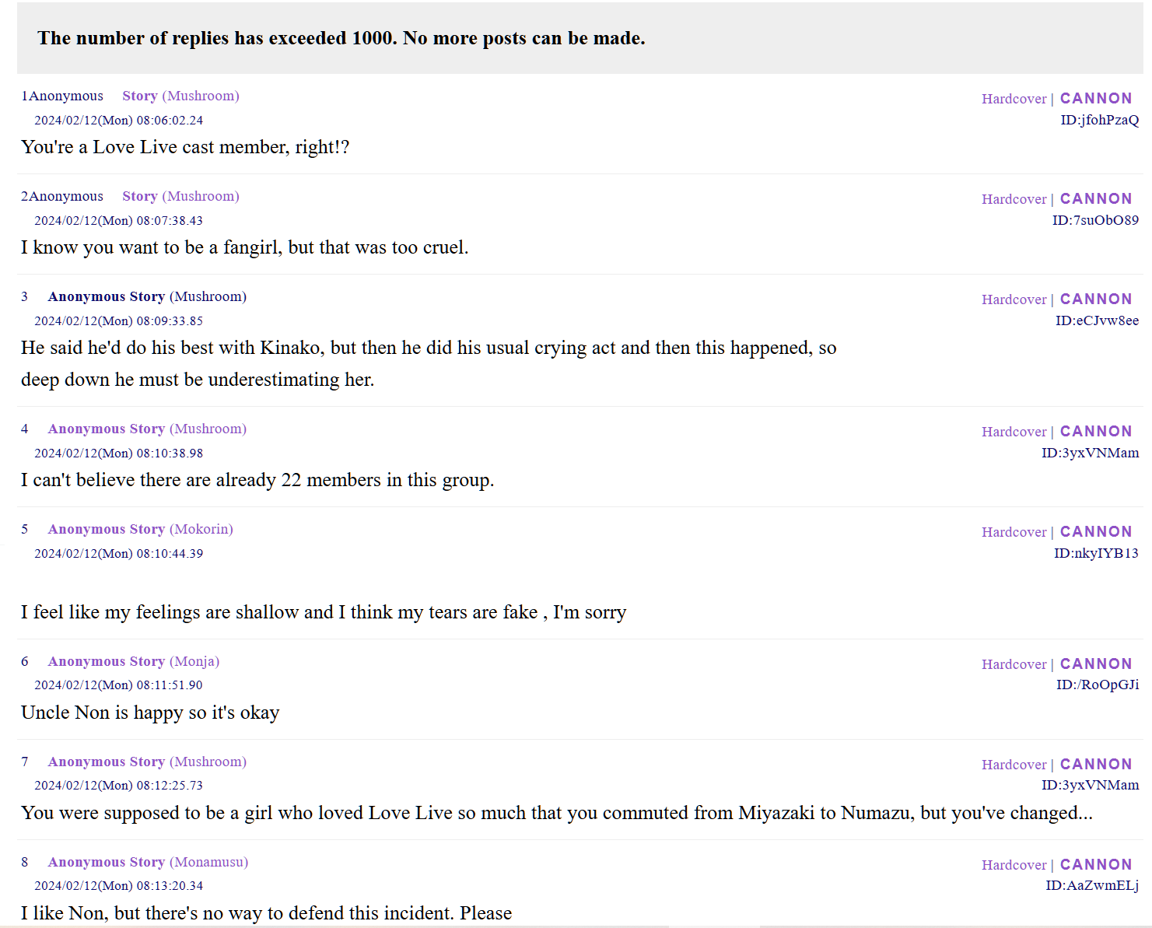Click post number 4
This screenshot has height=928, width=1152.
[x=25, y=429]
